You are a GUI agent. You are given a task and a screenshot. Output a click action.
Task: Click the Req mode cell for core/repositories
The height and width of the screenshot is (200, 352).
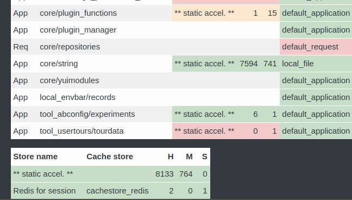click(x=21, y=47)
